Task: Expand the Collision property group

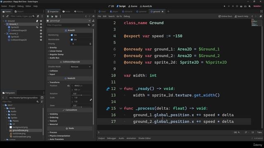Action: [x=53, y=71]
